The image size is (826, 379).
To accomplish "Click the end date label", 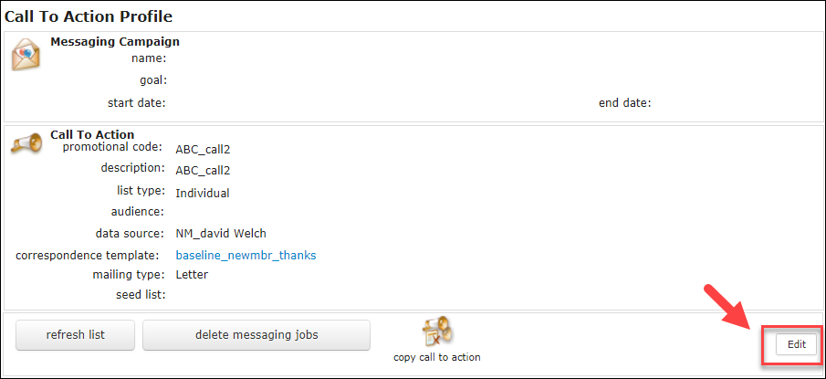I will pyautogui.click(x=625, y=103).
